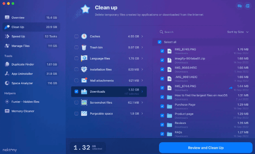This screenshot has height=154, width=255.
Task: Click the Language files flag icon
Action: (x=84, y=59)
